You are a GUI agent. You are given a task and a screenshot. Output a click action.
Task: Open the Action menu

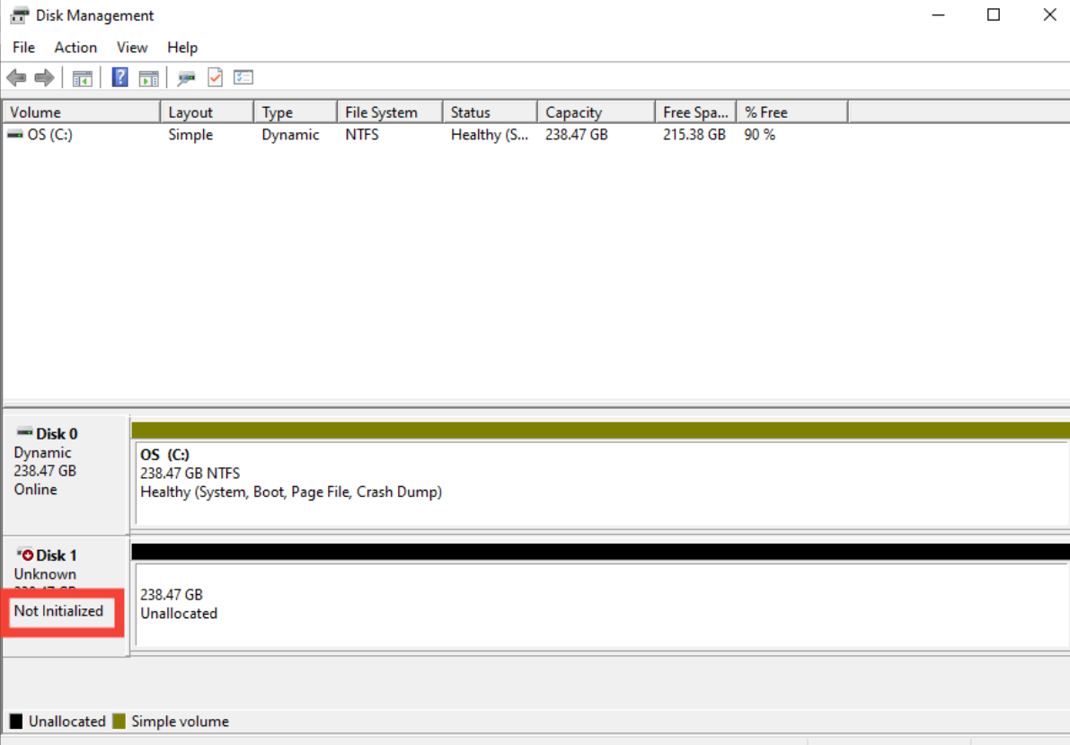[x=75, y=48]
